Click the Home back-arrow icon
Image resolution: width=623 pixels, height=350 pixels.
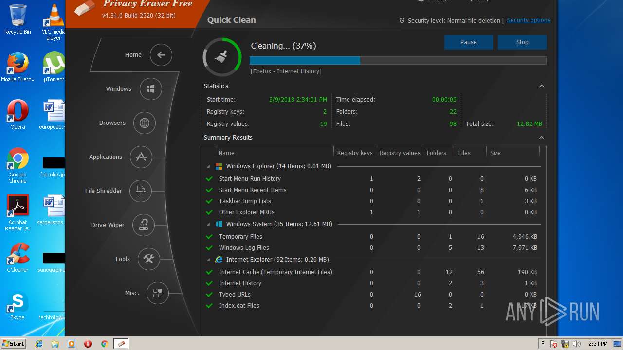(161, 55)
